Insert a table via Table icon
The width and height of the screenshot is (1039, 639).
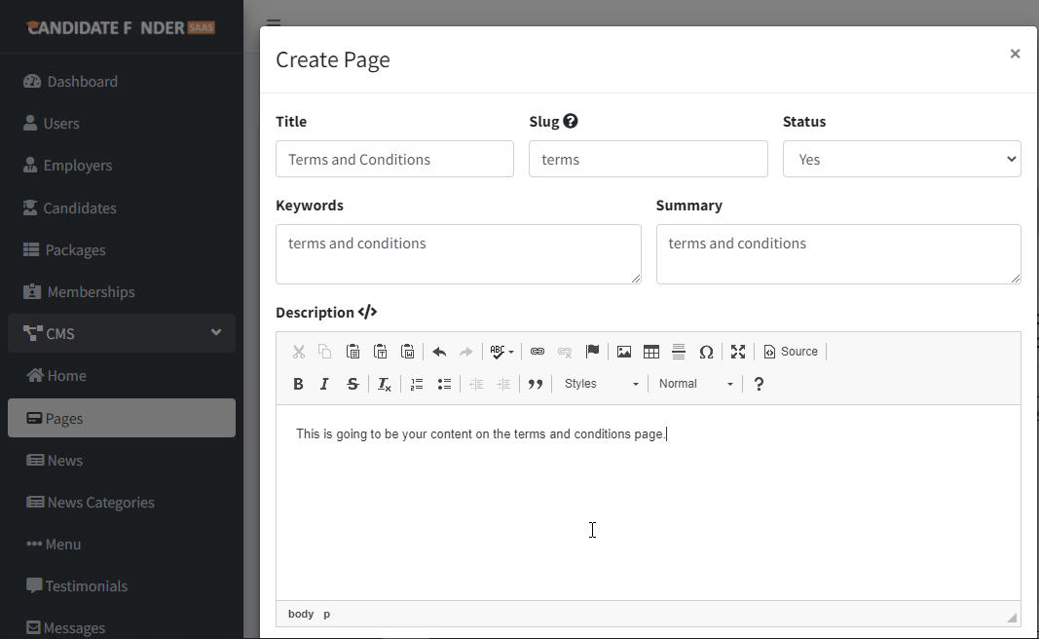(x=651, y=352)
